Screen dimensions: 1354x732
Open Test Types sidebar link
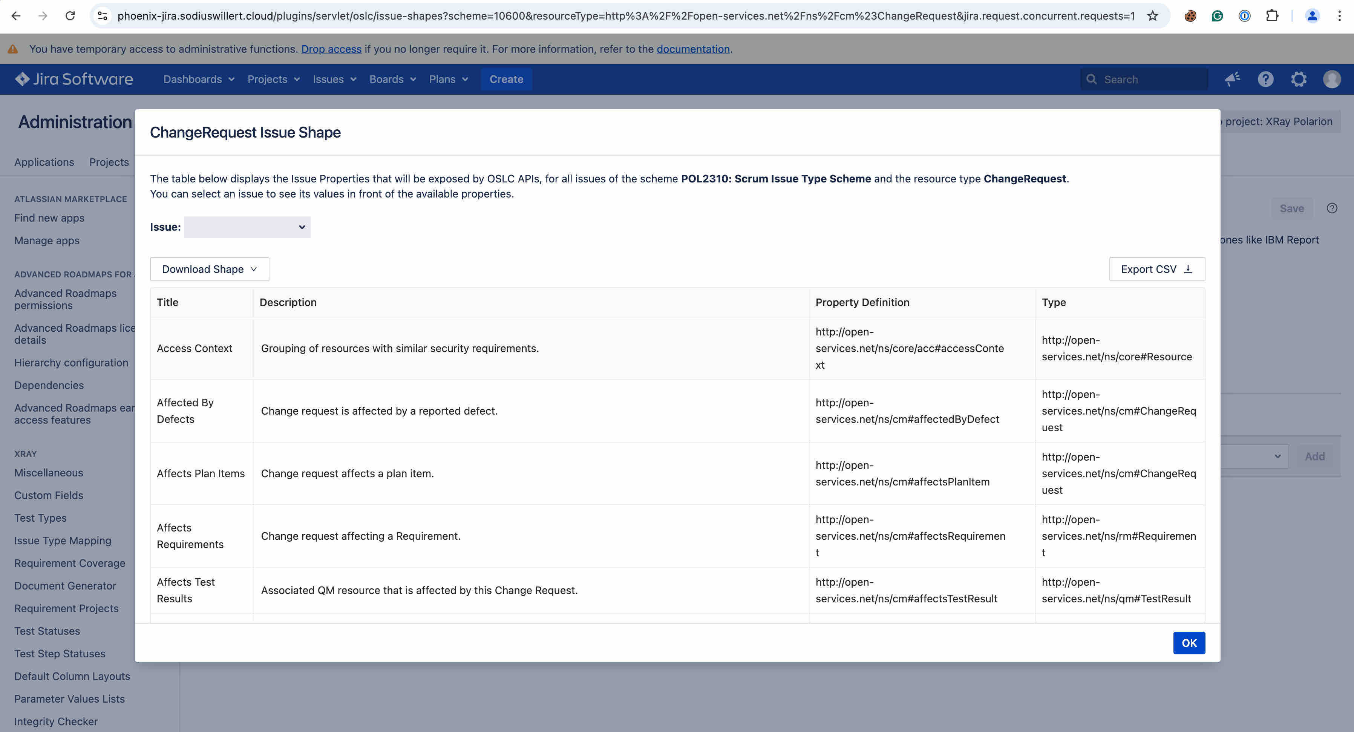40,518
